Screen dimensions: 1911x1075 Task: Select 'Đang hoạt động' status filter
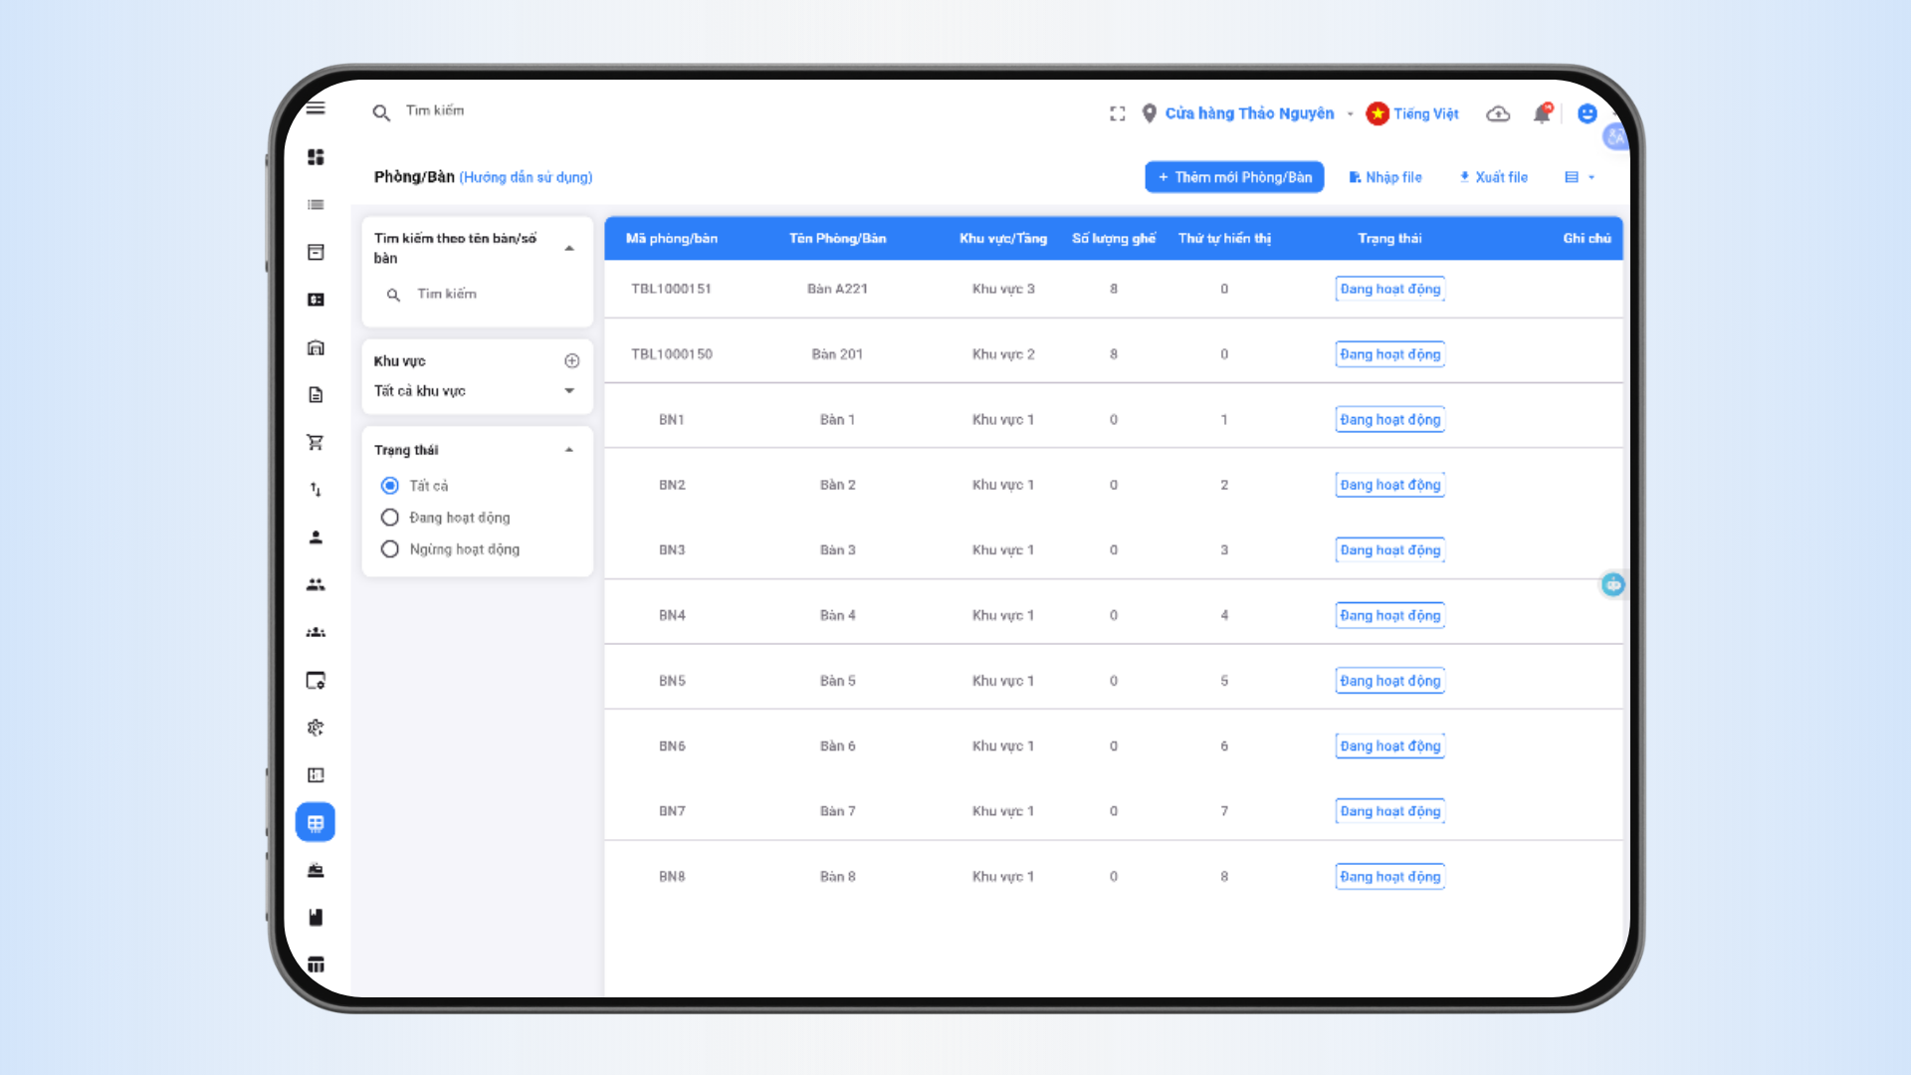tap(390, 518)
